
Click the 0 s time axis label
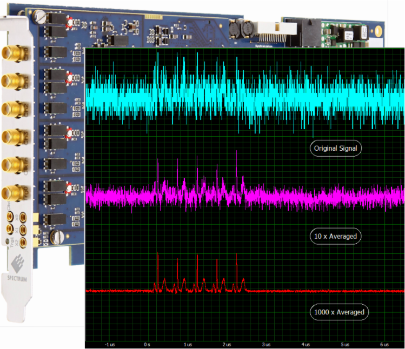pos(147,344)
